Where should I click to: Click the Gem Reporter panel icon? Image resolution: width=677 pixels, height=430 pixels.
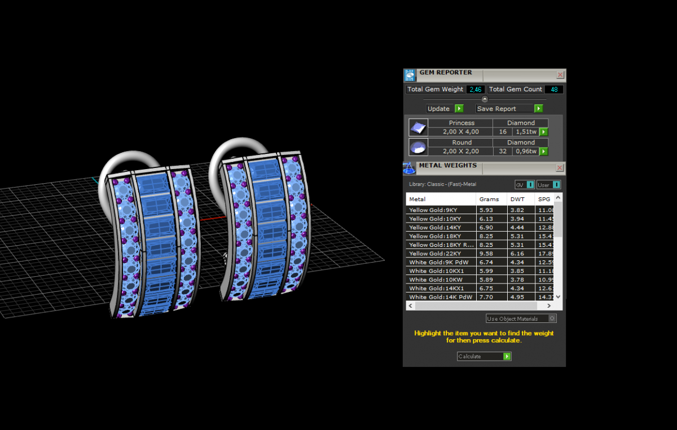(410, 75)
